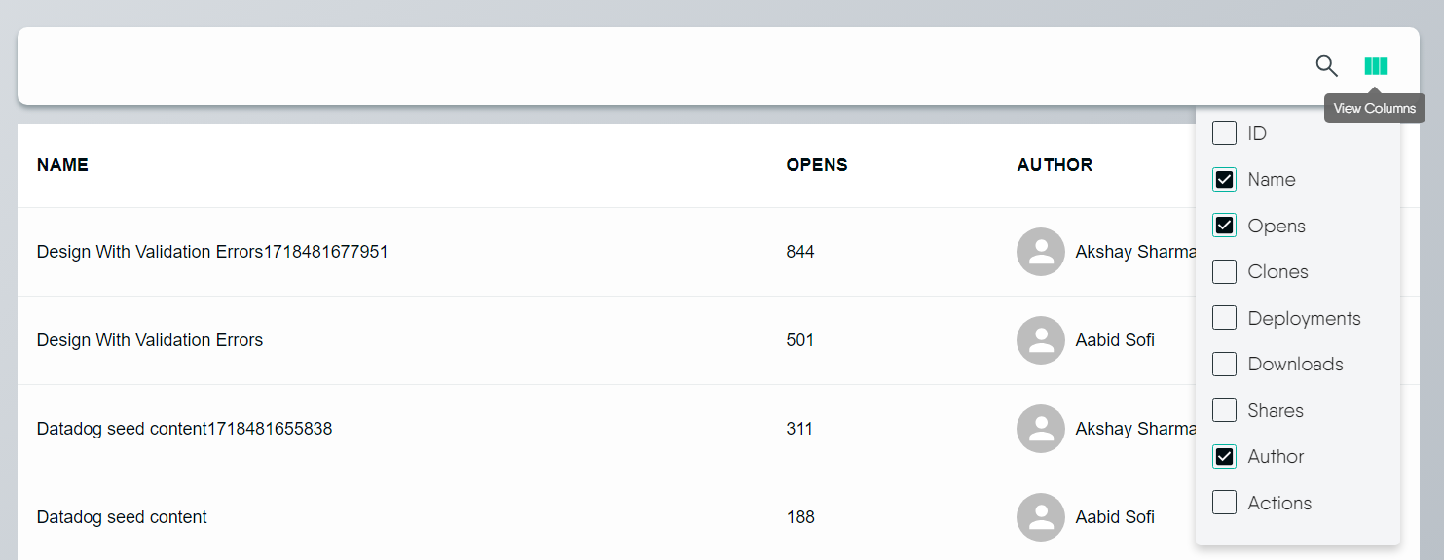Image resolution: width=1444 pixels, height=560 pixels.
Task: Click the avatar on the Datadog seed content row
Action: (x=1040, y=516)
